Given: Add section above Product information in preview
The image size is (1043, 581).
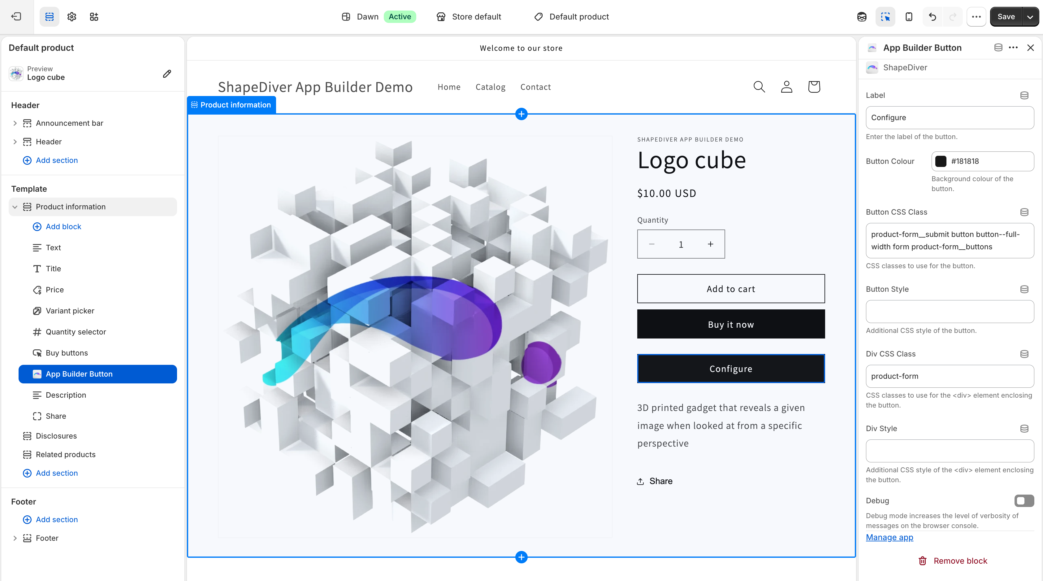Looking at the screenshot, I should click(x=521, y=114).
